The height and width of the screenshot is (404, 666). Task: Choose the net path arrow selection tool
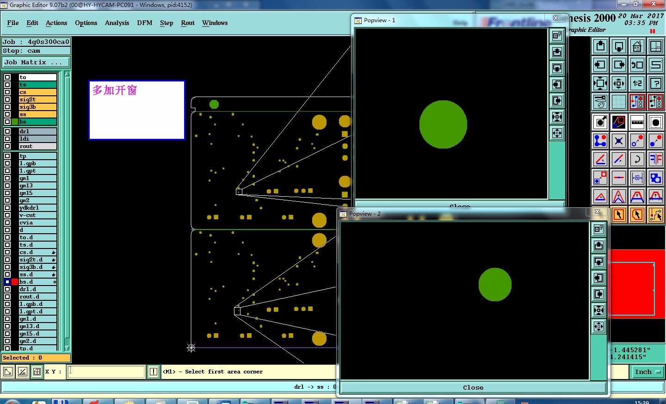point(656,215)
